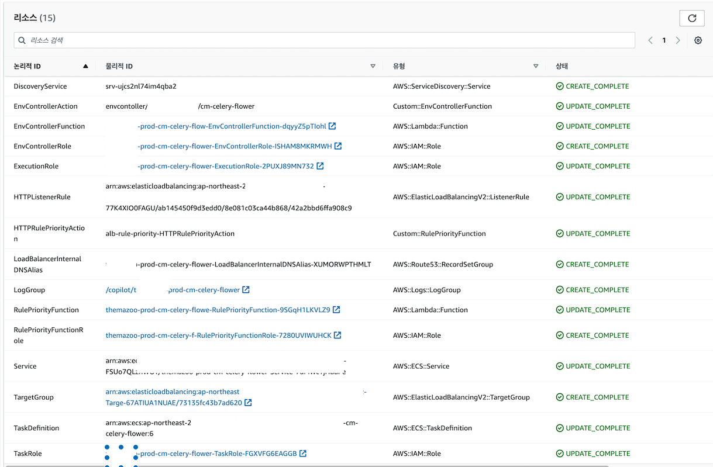Open ExecutionRole external link icon
The width and height of the screenshot is (713, 467).
pyautogui.click(x=319, y=166)
